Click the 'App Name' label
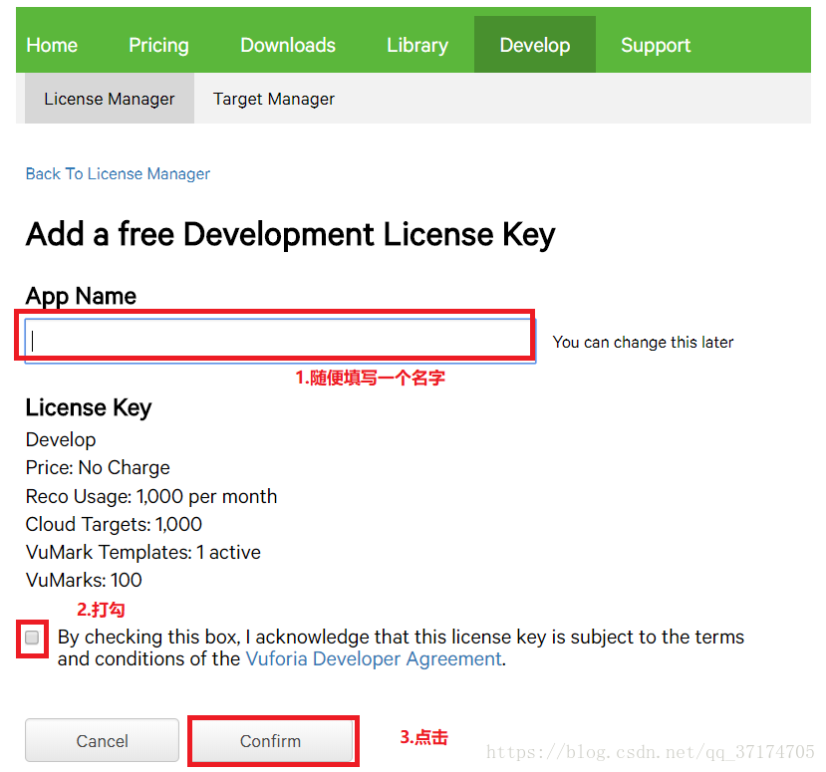The height and width of the screenshot is (772, 826). [x=81, y=296]
